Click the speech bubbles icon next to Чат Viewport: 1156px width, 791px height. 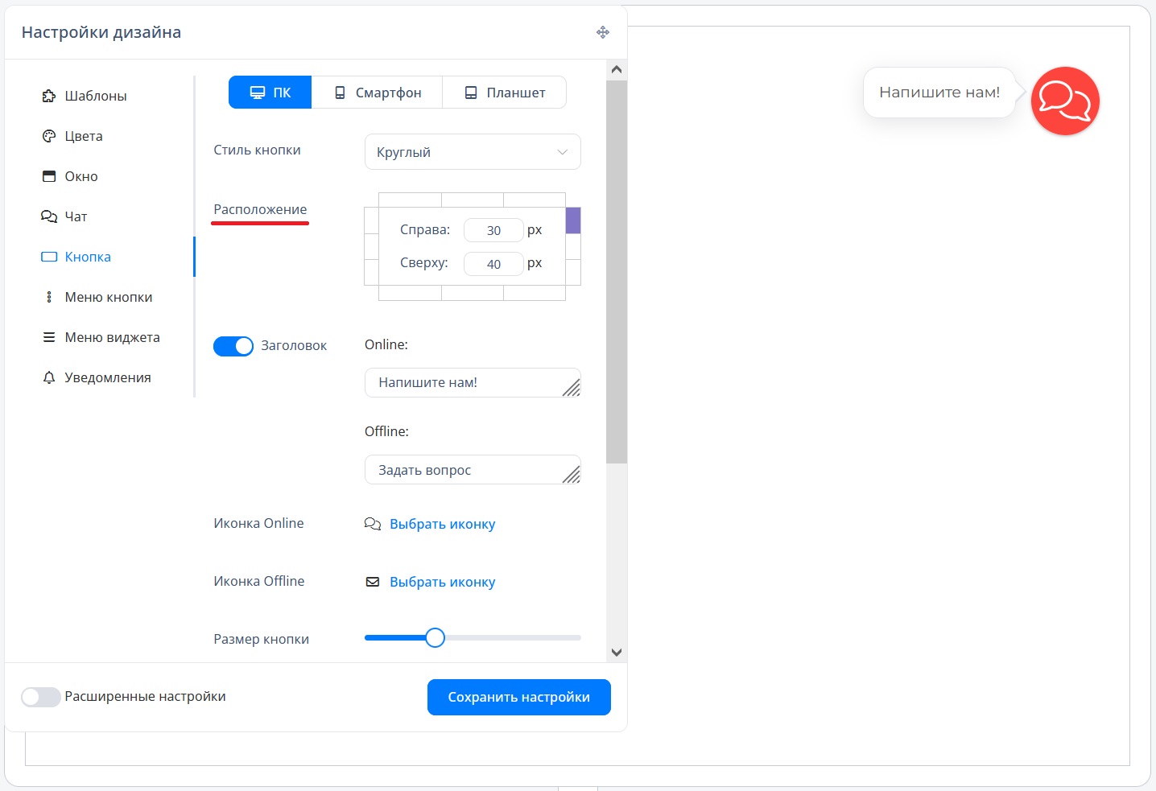(49, 216)
